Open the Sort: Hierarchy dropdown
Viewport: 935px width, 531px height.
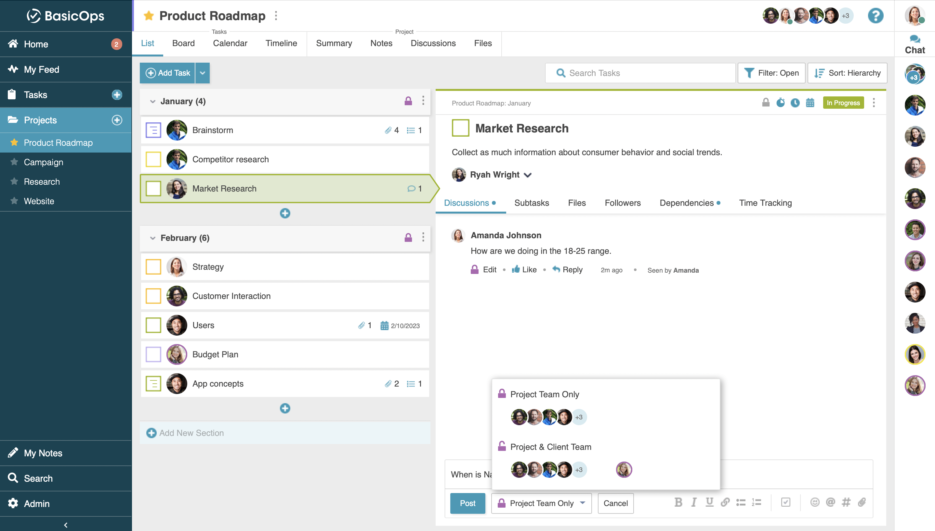[x=847, y=73]
